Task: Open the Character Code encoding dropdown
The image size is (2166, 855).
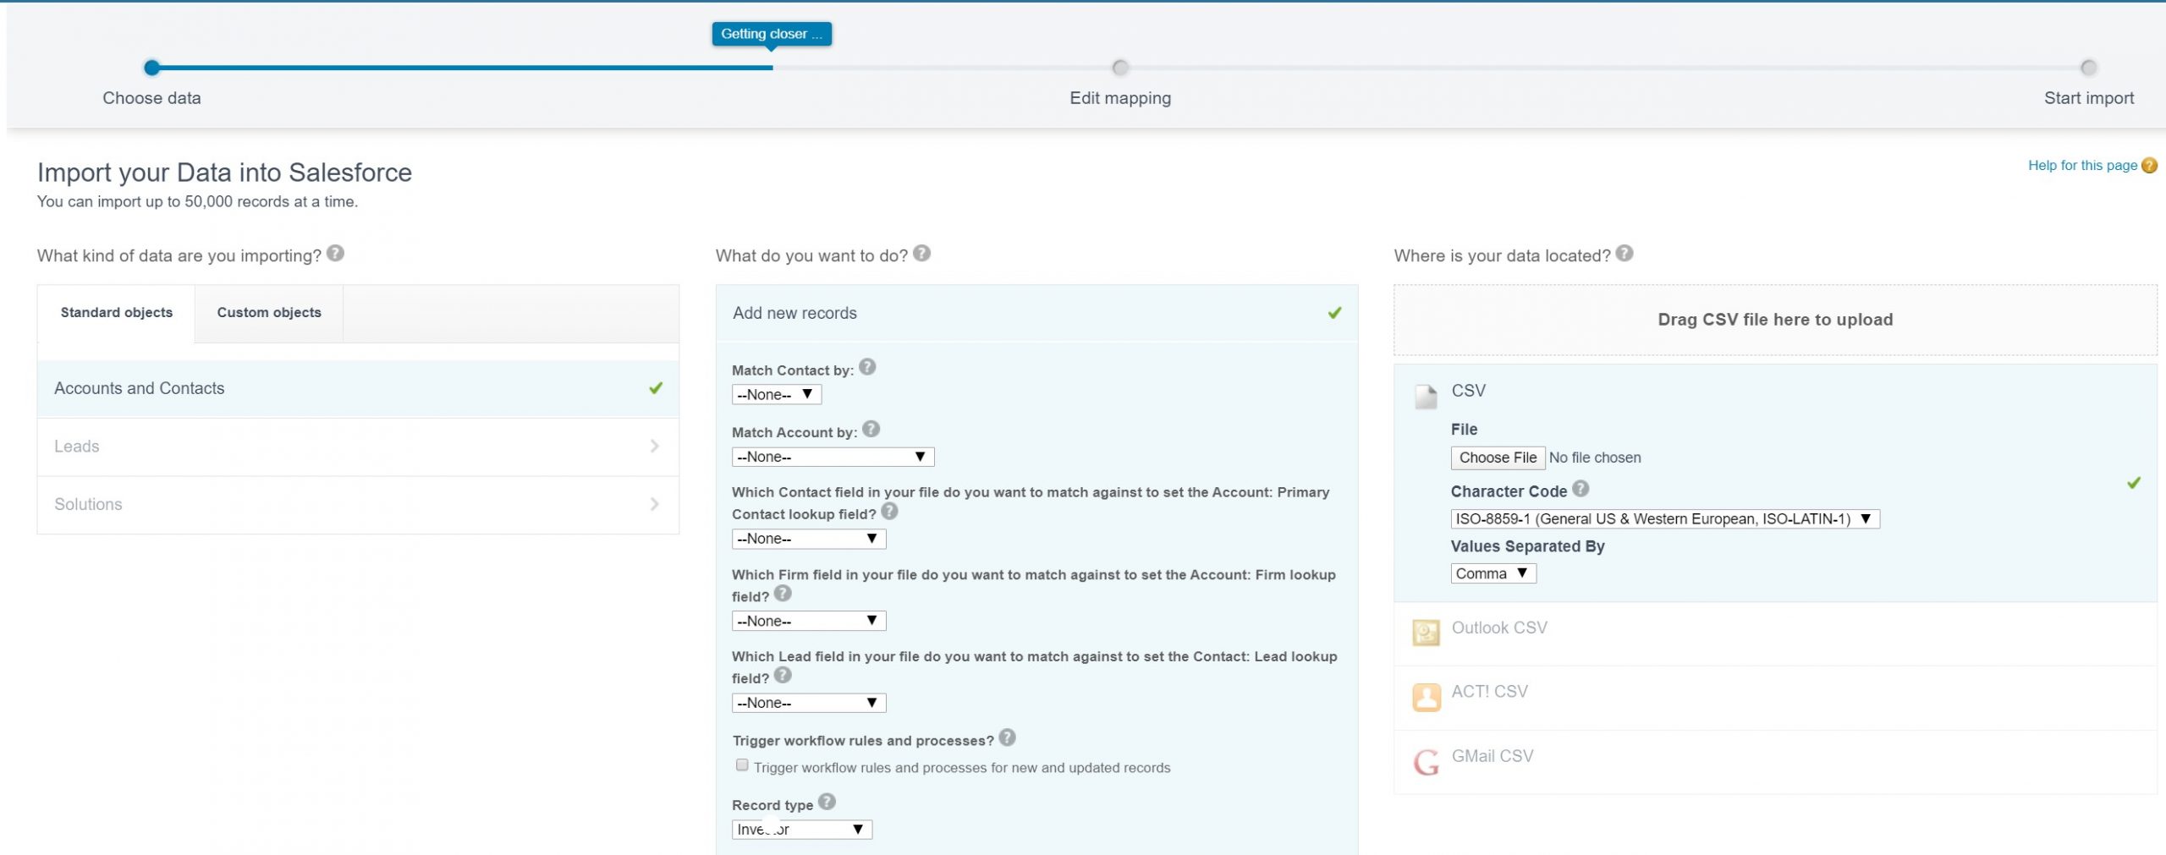Action: [1664, 519]
